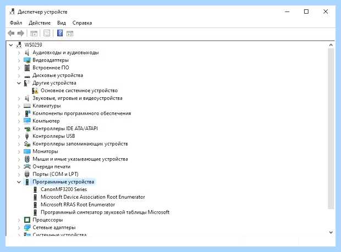The image size is (341, 252).
Task: Click the audio inputs and outputs icon
Action: [x=27, y=52]
